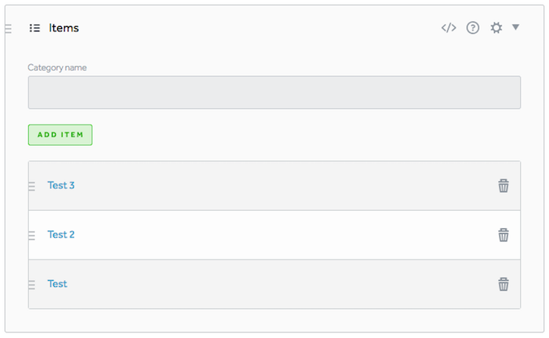Image resolution: width=549 pixels, height=338 pixels.
Task: Grab the bottom Test row drag handle
Action: 32,285
